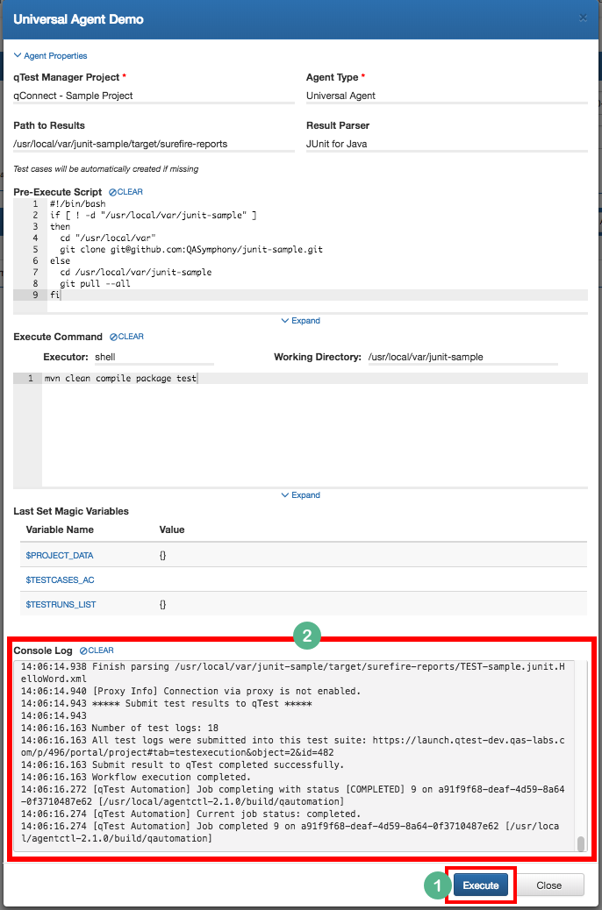
Task: Click 'Number of test logs: 18' log line
Action: coord(155,728)
